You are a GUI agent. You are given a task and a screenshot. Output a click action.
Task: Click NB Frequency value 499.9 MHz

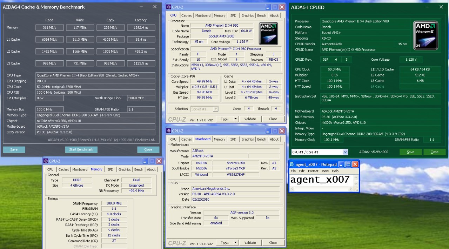coord(136,190)
